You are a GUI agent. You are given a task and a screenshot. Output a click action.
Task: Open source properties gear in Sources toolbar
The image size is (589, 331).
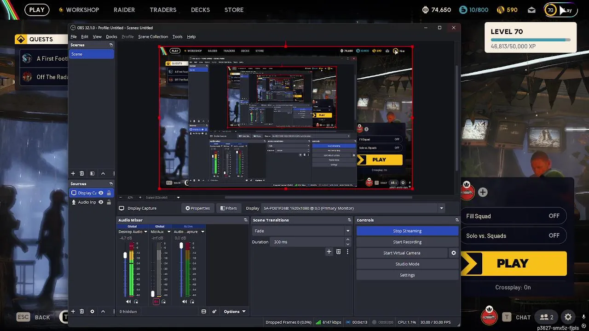[92, 311]
